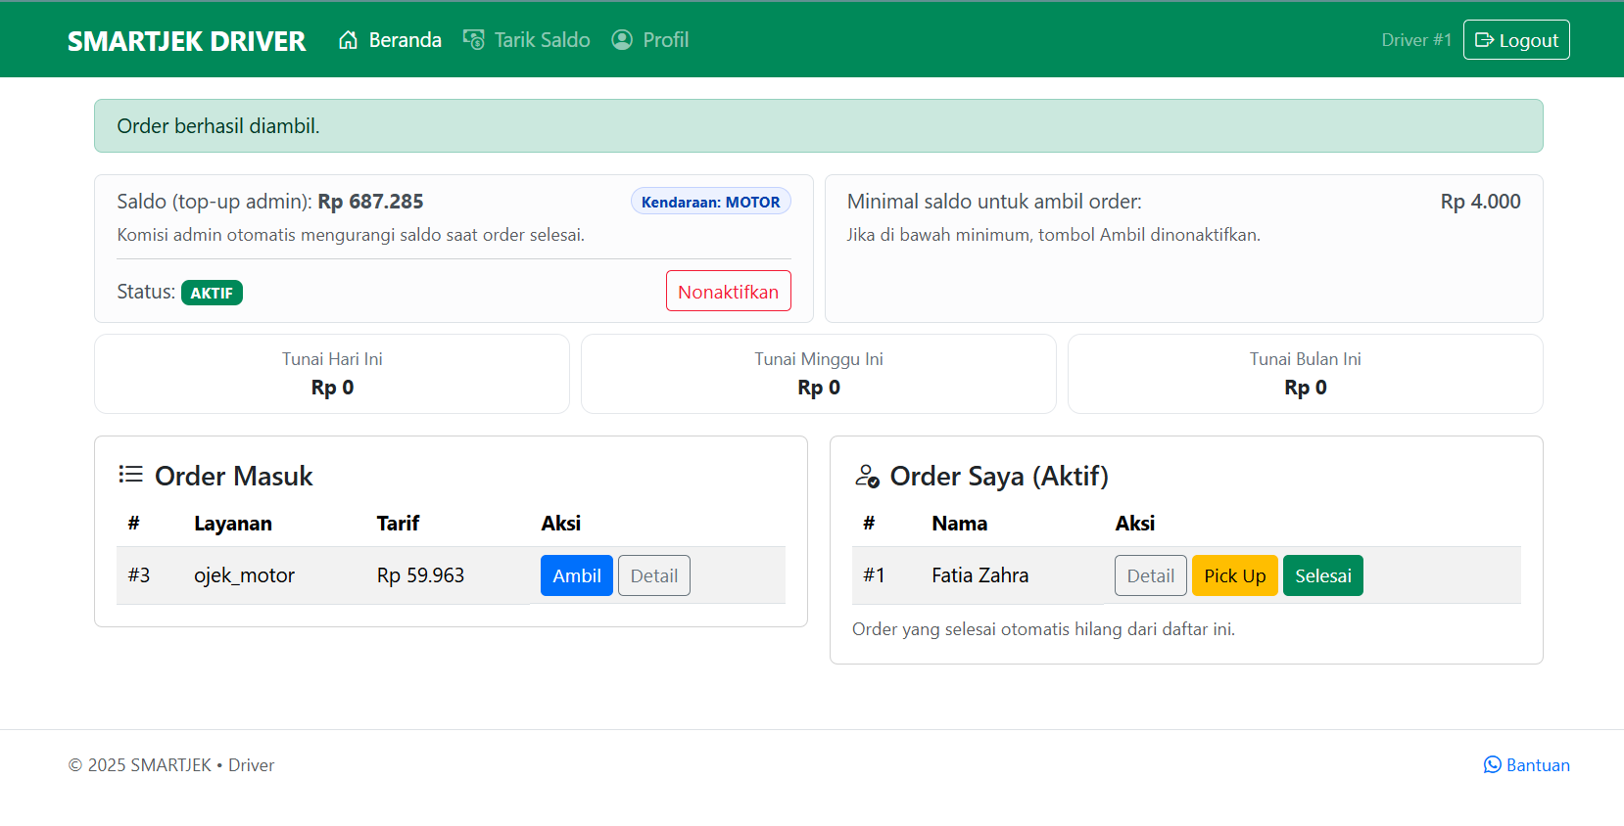View Detail of ojek_motor order #3
The height and width of the screenshot is (826, 1624).
[653, 575]
